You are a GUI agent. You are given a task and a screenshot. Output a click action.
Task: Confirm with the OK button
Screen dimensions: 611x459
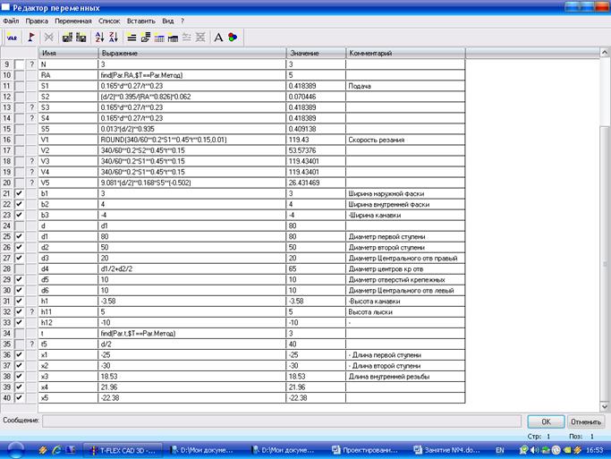[546, 421]
